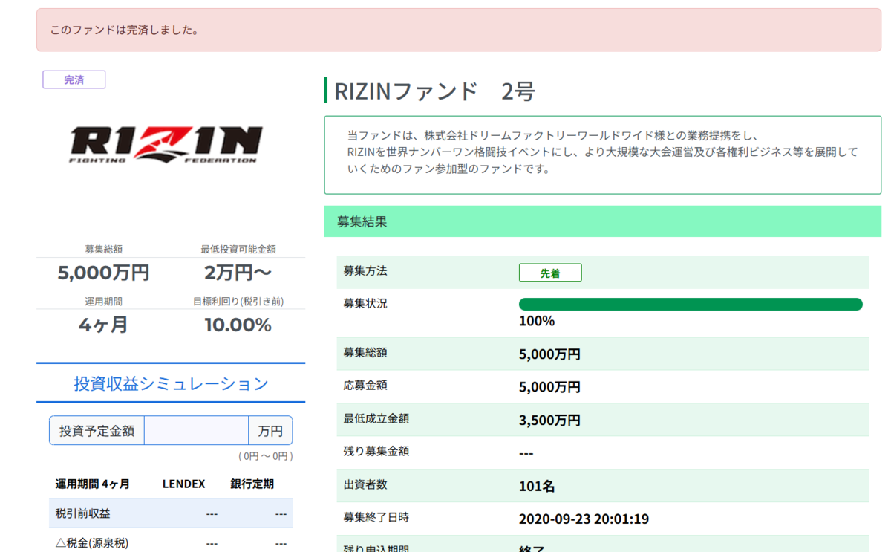
Task: Click the 残り募集金額 row label
Action: click(x=376, y=451)
